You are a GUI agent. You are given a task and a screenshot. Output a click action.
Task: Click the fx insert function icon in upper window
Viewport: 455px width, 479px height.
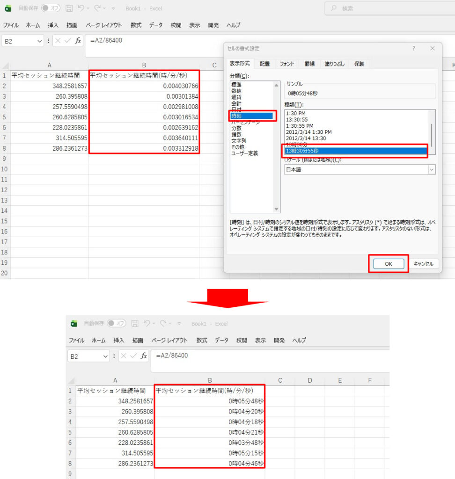pyautogui.click(x=78, y=41)
